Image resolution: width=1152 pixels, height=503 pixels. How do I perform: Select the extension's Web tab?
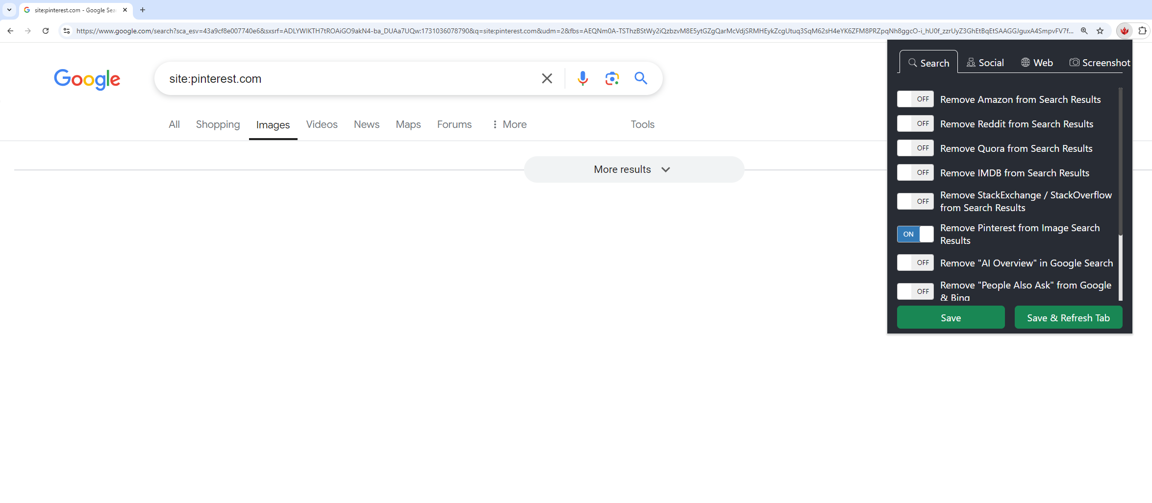coord(1037,63)
